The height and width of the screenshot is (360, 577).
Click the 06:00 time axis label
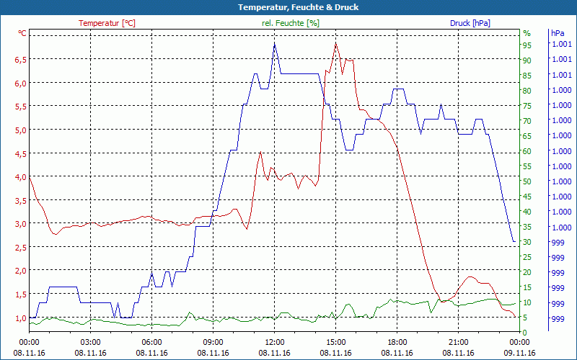point(152,342)
